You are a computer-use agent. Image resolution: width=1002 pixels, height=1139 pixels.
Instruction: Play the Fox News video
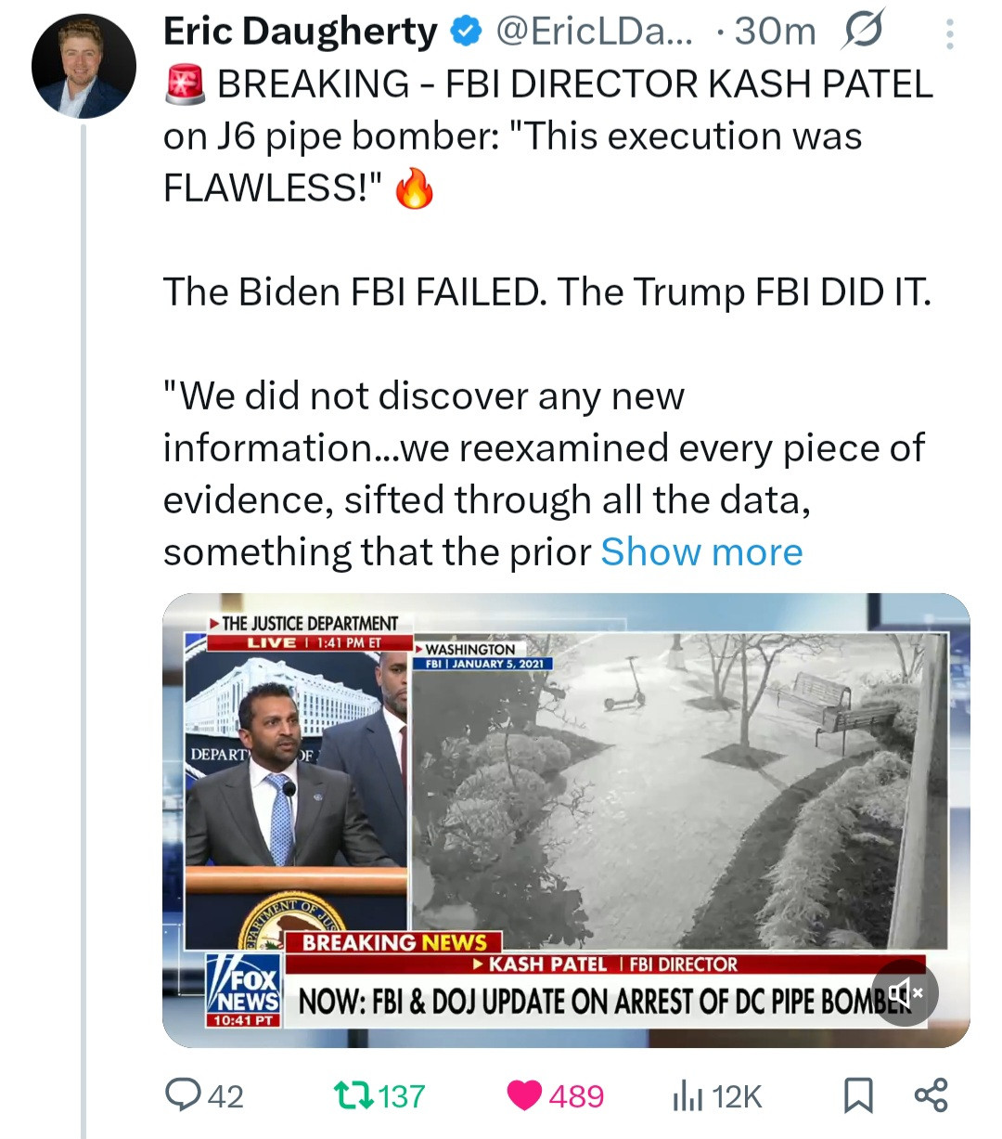point(566,819)
